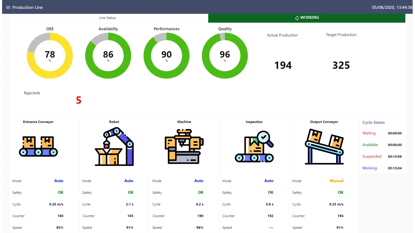The width and height of the screenshot is (415, 233).
Task: Click the date and time in header
Action: pyautogui.click(x=392, y=7)
